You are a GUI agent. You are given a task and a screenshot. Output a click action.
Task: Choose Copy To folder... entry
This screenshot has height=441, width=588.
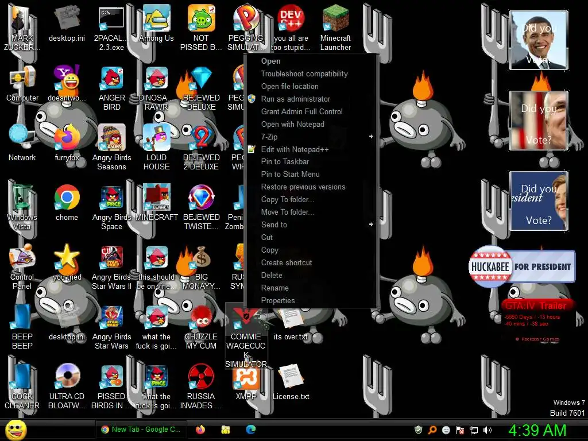311,199
